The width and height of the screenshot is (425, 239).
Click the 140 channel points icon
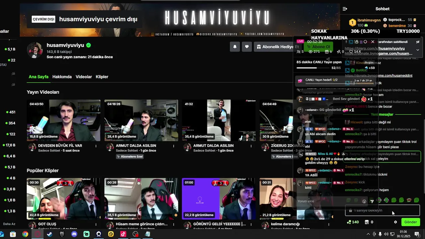tap(349, 222)
